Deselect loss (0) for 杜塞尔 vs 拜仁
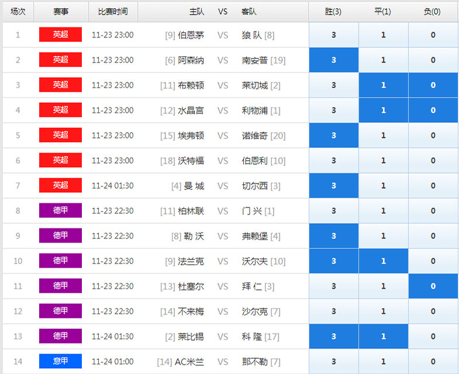This screenshot has height=374, width=459. click(x=433, y=286)
